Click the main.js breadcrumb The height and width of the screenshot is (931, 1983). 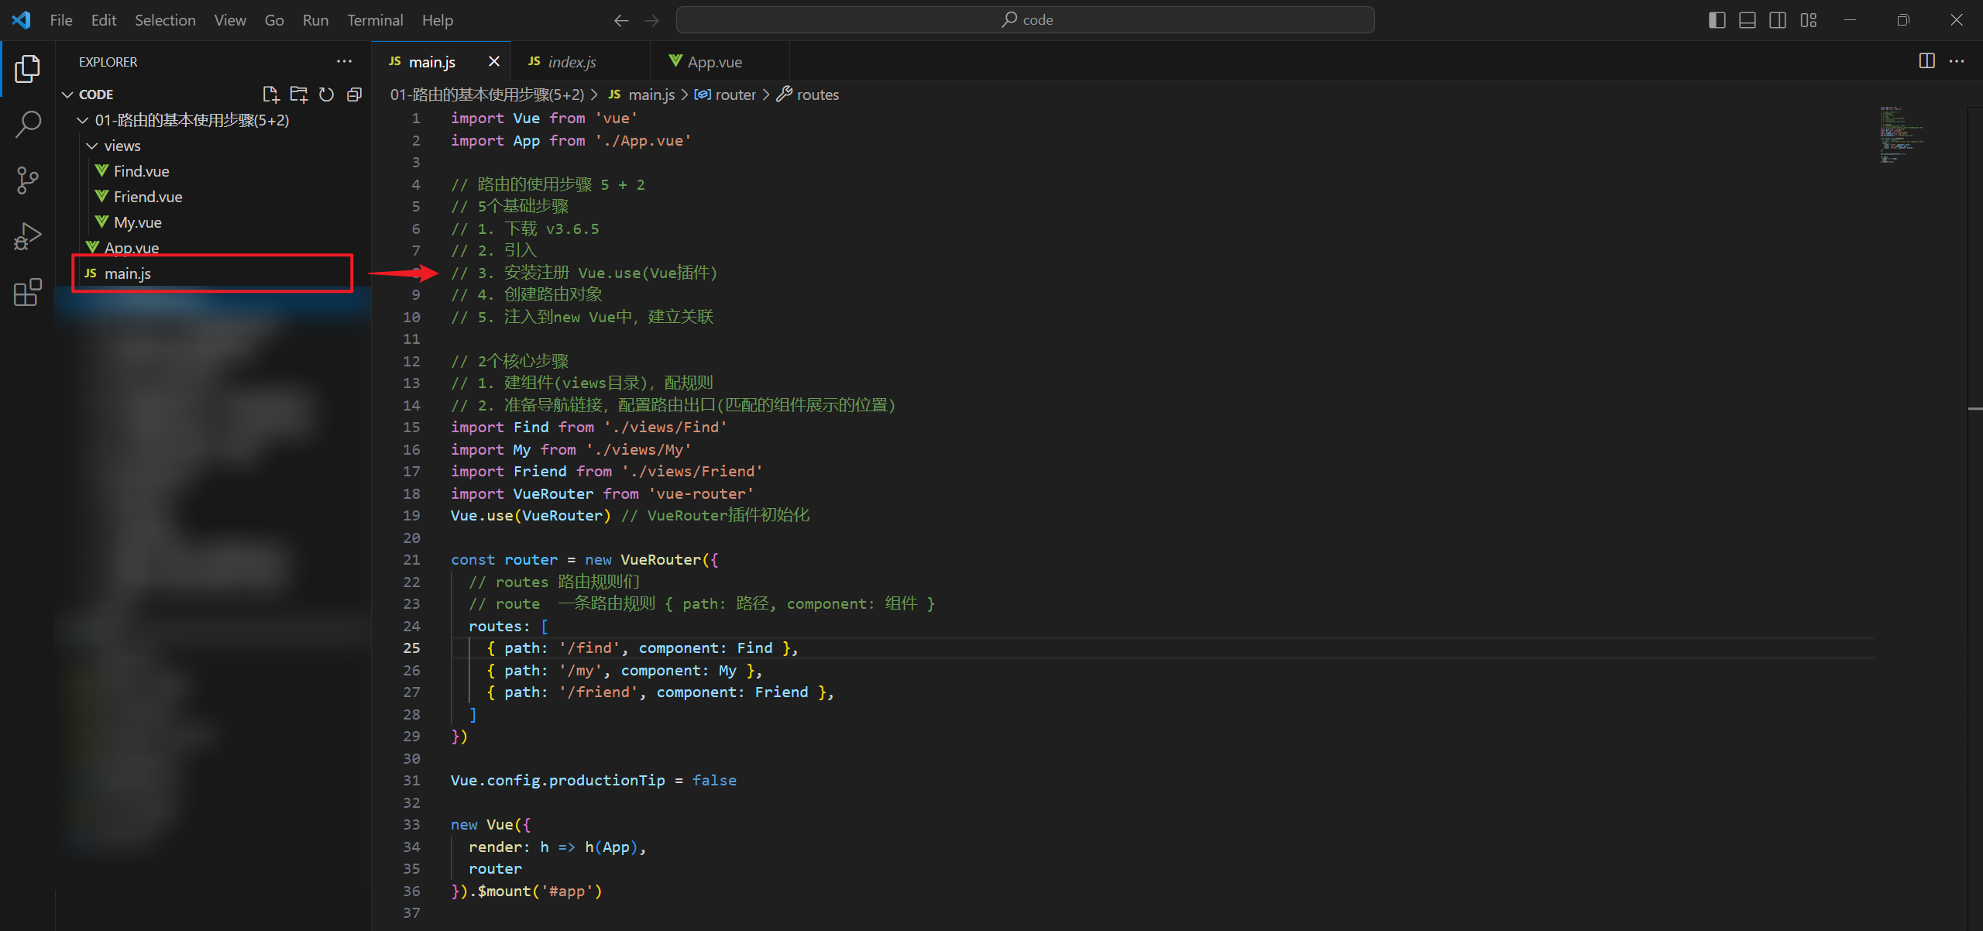tap(641, 94)
